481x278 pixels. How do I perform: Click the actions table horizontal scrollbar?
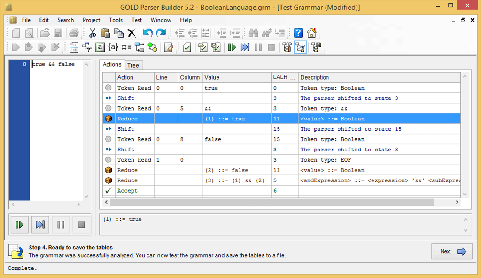(x=272, y=202)
